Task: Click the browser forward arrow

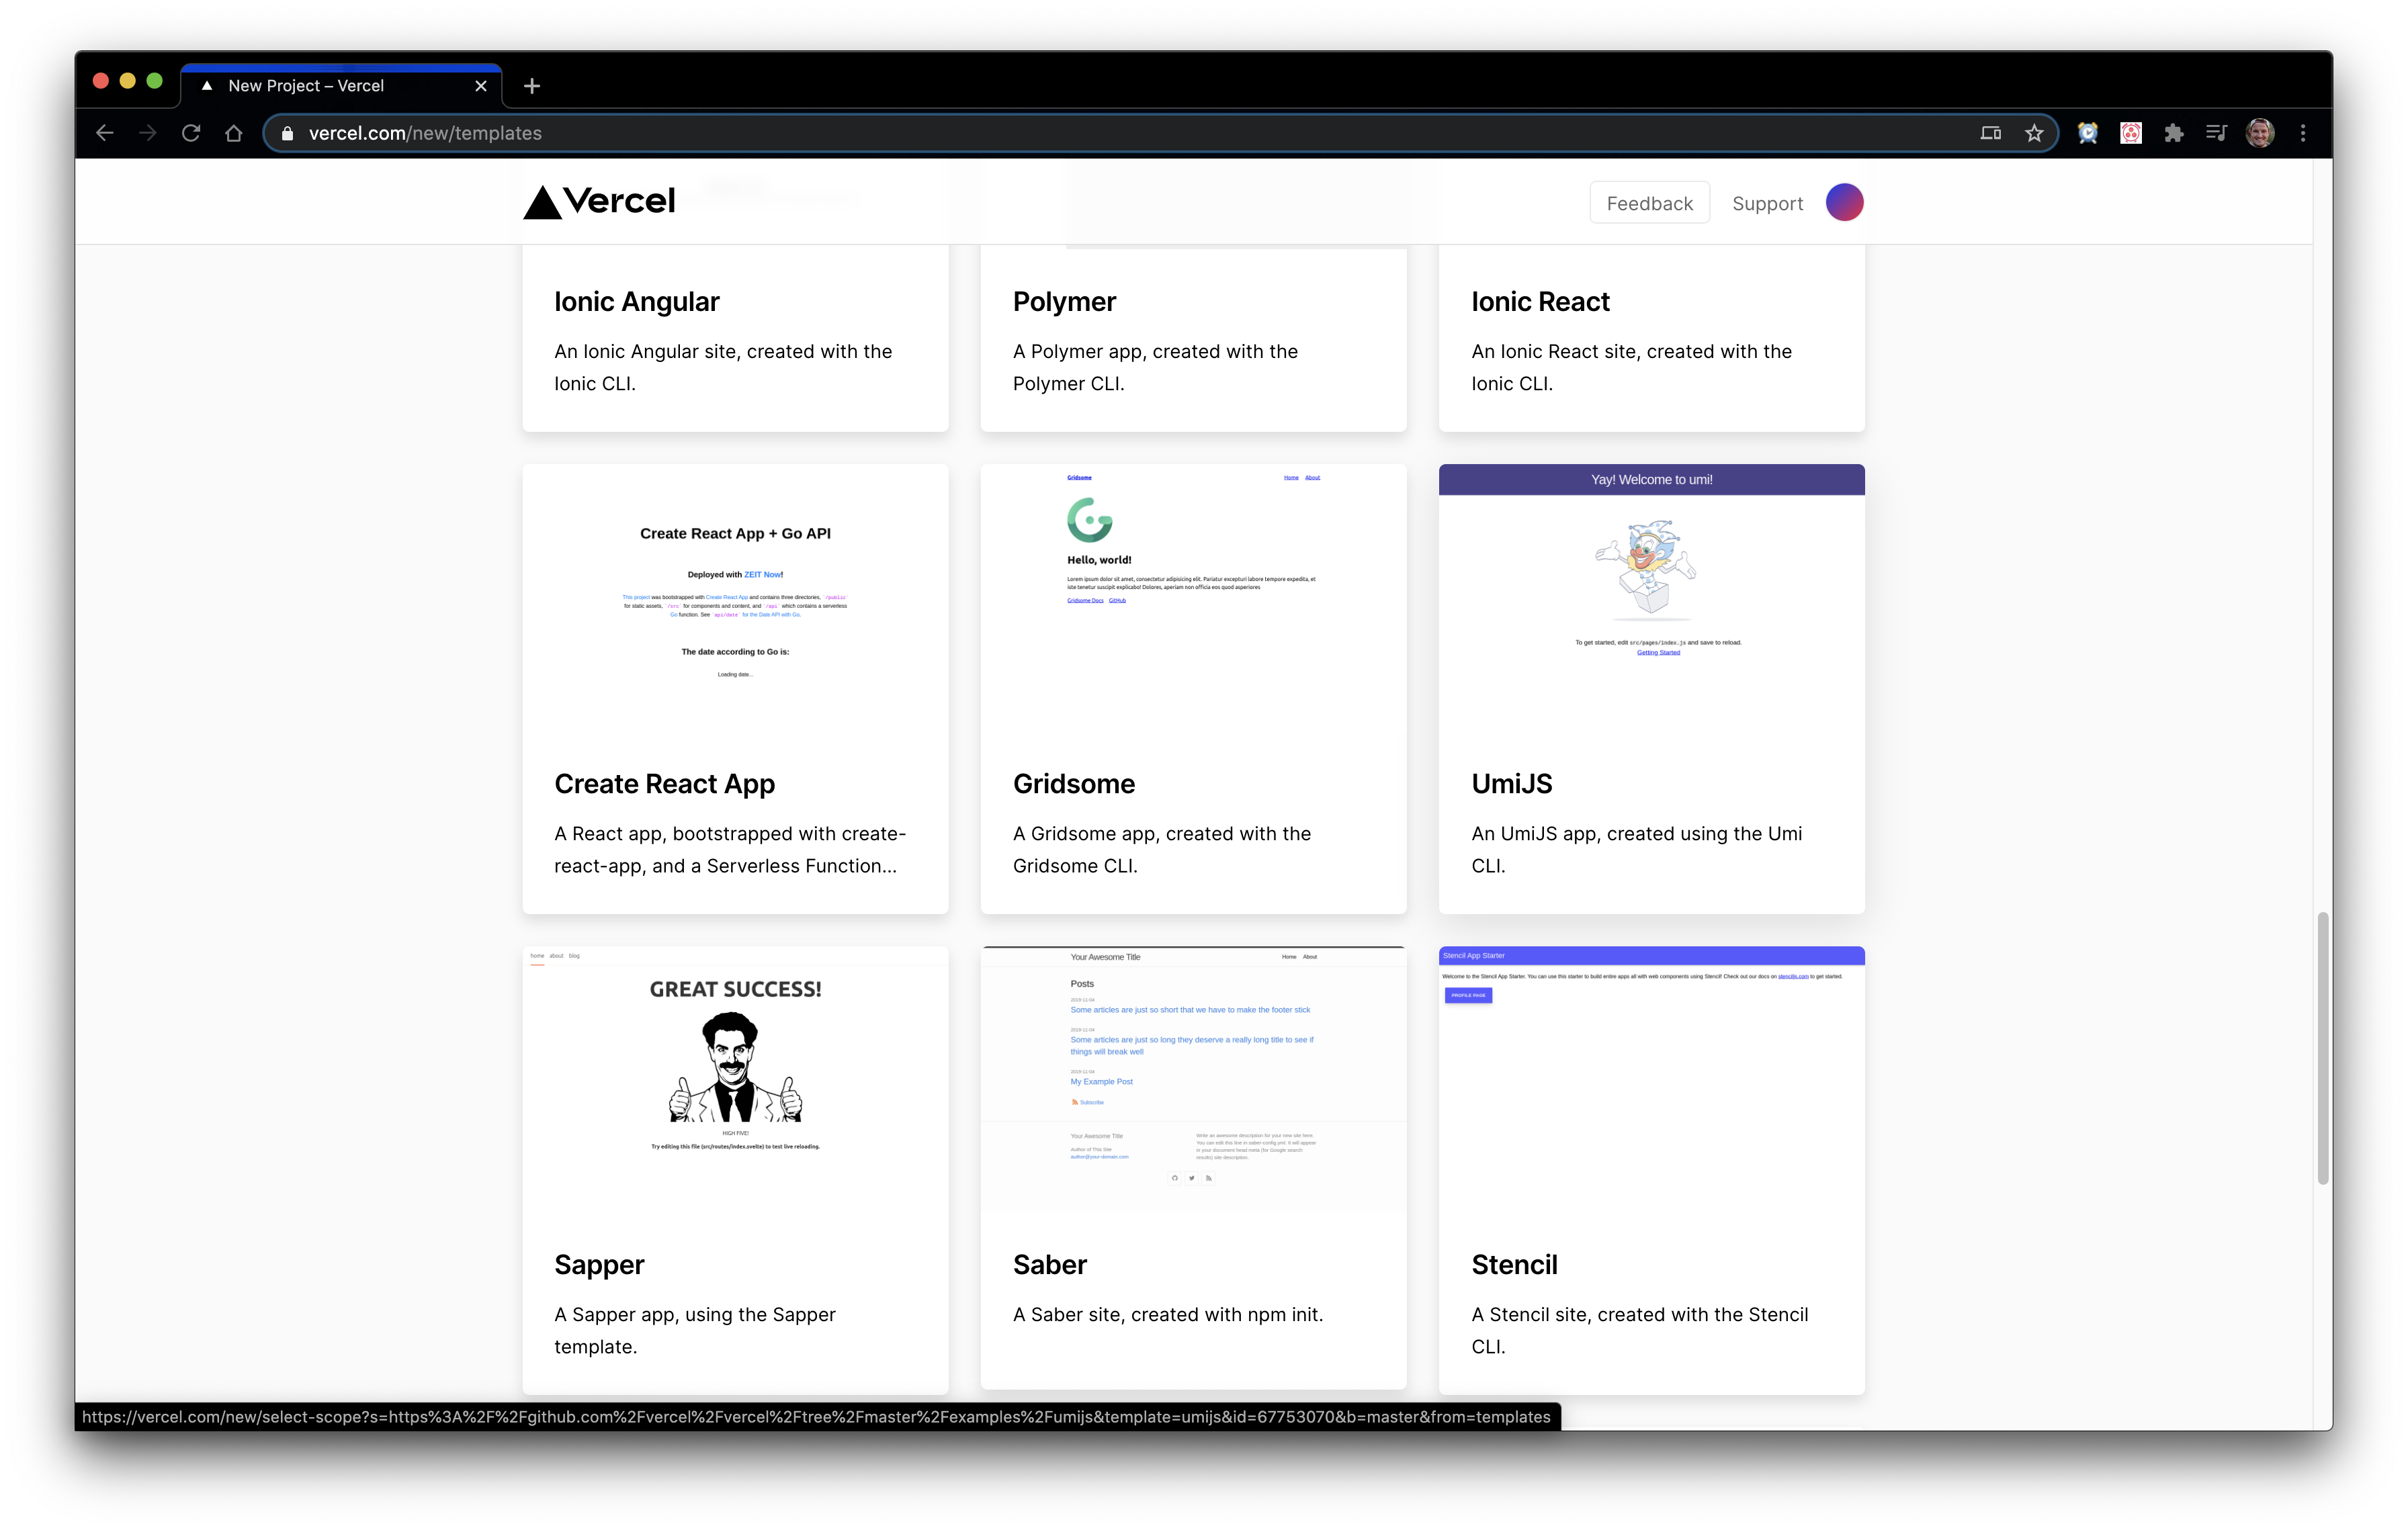Action: 148,133
